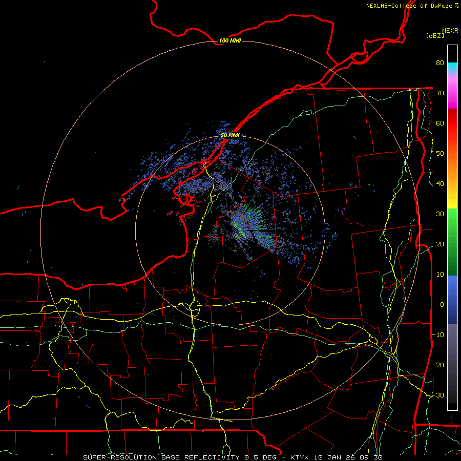
Task: Click the KTYX 10 JAN 26 09:30 timestamp
Action: (337, 457)
